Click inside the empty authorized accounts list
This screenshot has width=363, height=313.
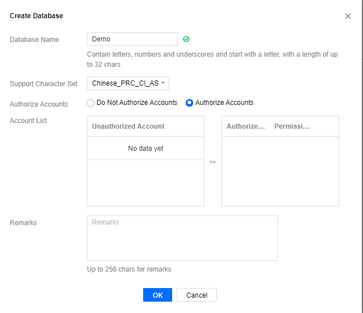coord(280,171)
